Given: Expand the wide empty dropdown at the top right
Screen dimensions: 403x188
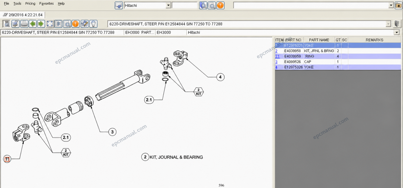Looking at the screenshot, I should [391, 5].
